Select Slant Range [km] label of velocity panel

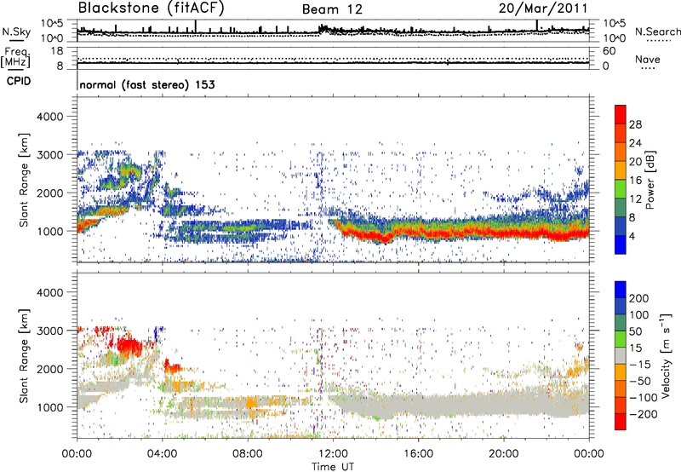click(24, 355)
